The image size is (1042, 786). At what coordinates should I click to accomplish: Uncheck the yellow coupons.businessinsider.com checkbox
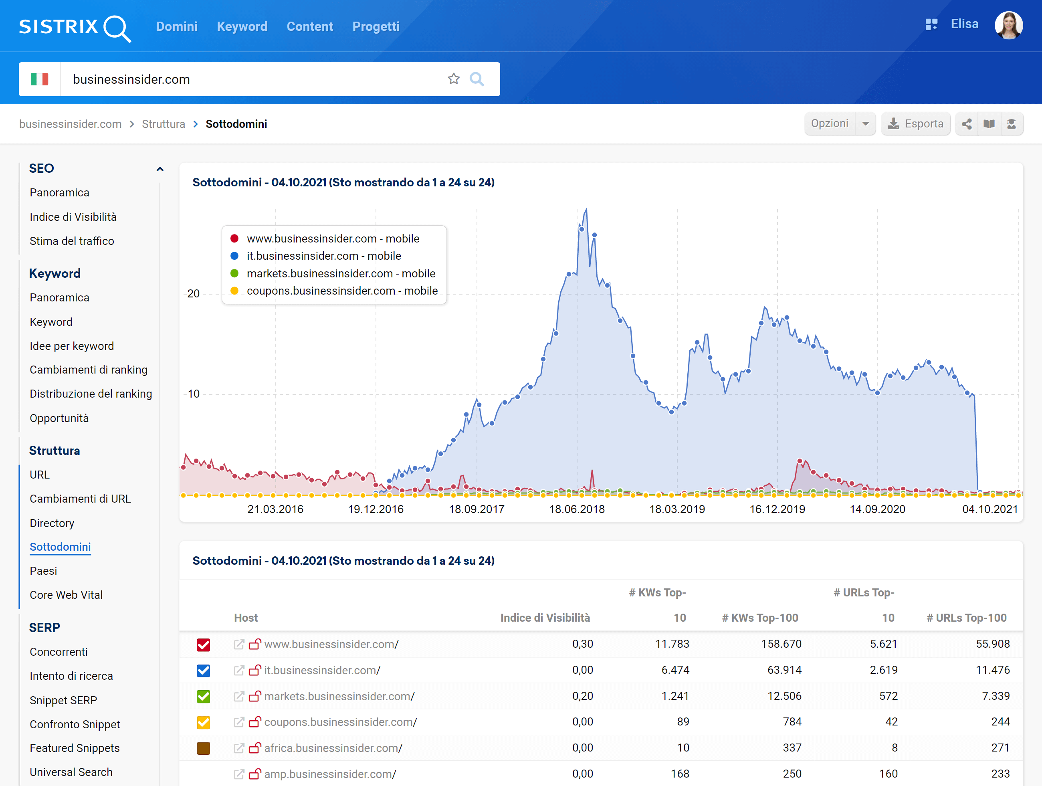(204, 722)
